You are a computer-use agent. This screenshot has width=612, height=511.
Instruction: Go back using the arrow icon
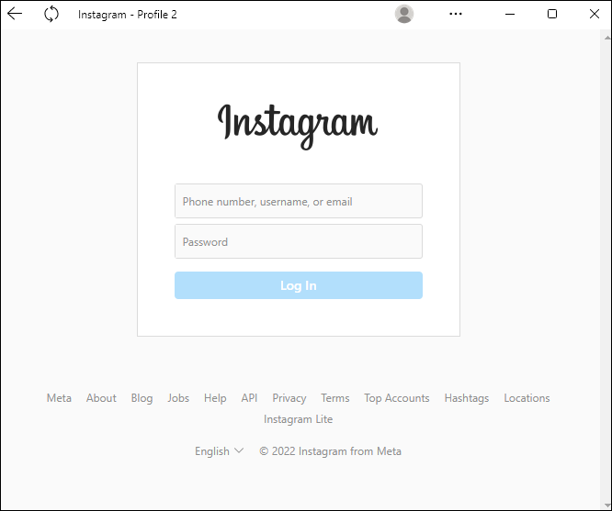[x=15, y=14]
